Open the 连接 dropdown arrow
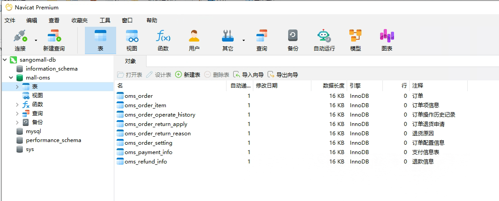The image size is (499, 201). [36, 40]
